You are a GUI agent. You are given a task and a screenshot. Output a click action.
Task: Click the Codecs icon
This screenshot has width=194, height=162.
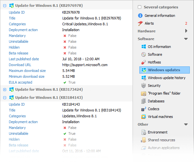point(144,109)
